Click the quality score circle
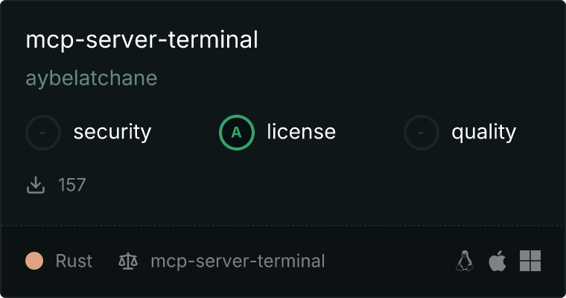Viewport: 566px width, 298px height. pyautogui.click(x=422, y=133)
